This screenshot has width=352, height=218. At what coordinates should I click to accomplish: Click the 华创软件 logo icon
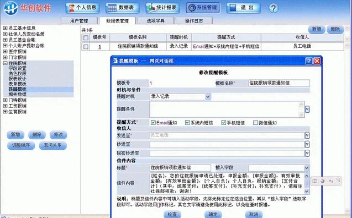[10, 8]
